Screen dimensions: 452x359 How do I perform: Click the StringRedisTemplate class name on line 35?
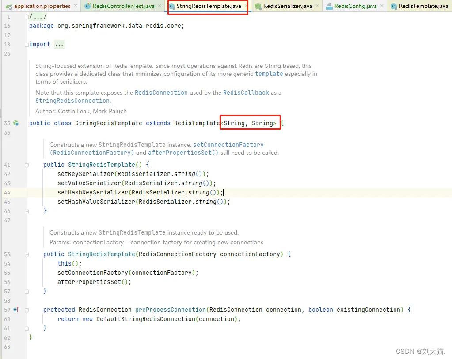click(108, 123)
